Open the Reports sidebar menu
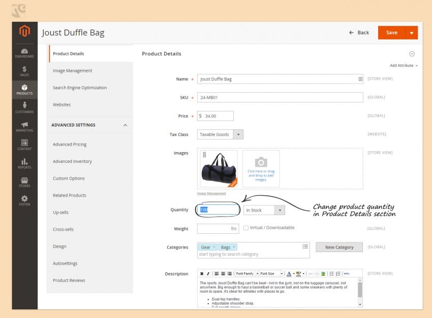 tap(24, 163)
